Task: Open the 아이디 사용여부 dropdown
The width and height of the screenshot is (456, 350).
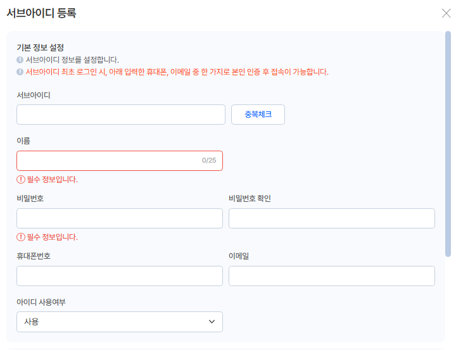Action: point(120,322)
